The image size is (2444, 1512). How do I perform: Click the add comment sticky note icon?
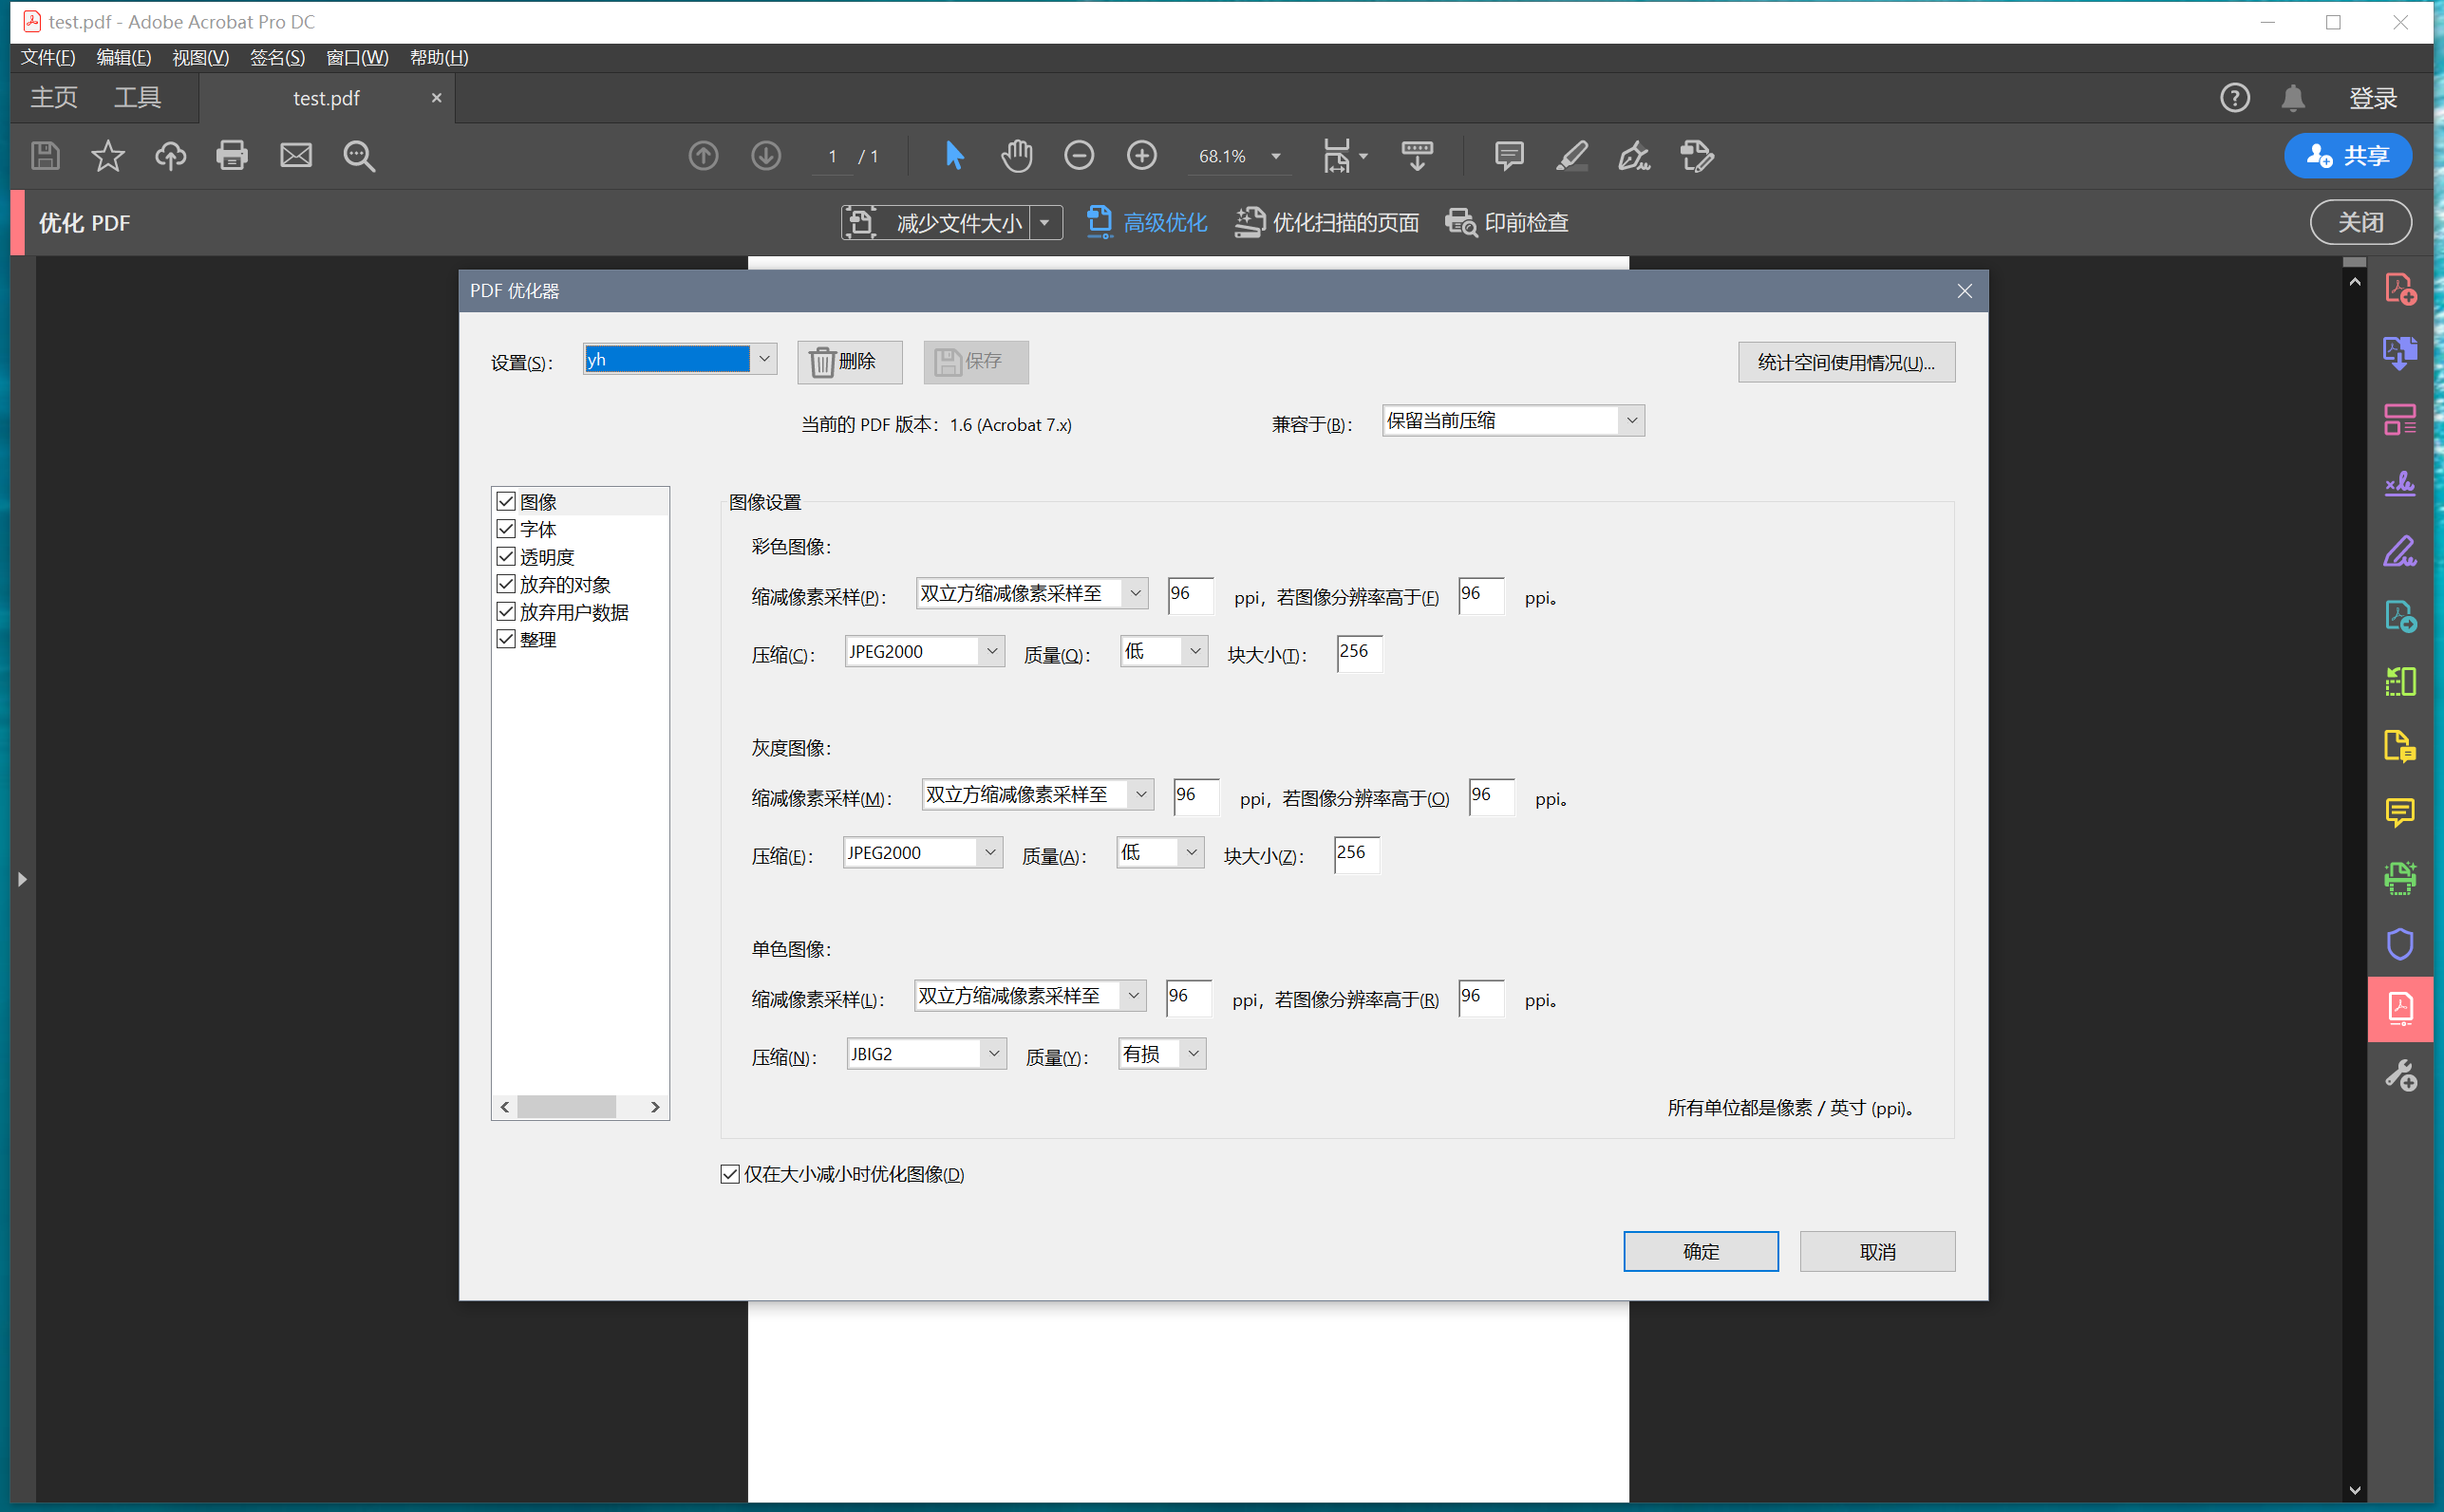click(x=1508, y=156)
